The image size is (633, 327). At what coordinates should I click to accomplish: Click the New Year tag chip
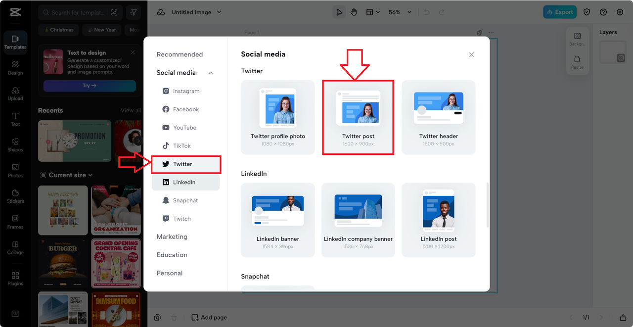click(x=101, y=30)
